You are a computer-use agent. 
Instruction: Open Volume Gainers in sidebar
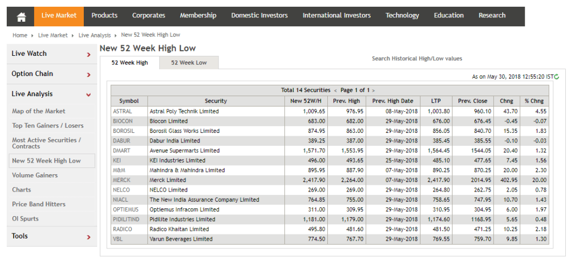point(35,175)
